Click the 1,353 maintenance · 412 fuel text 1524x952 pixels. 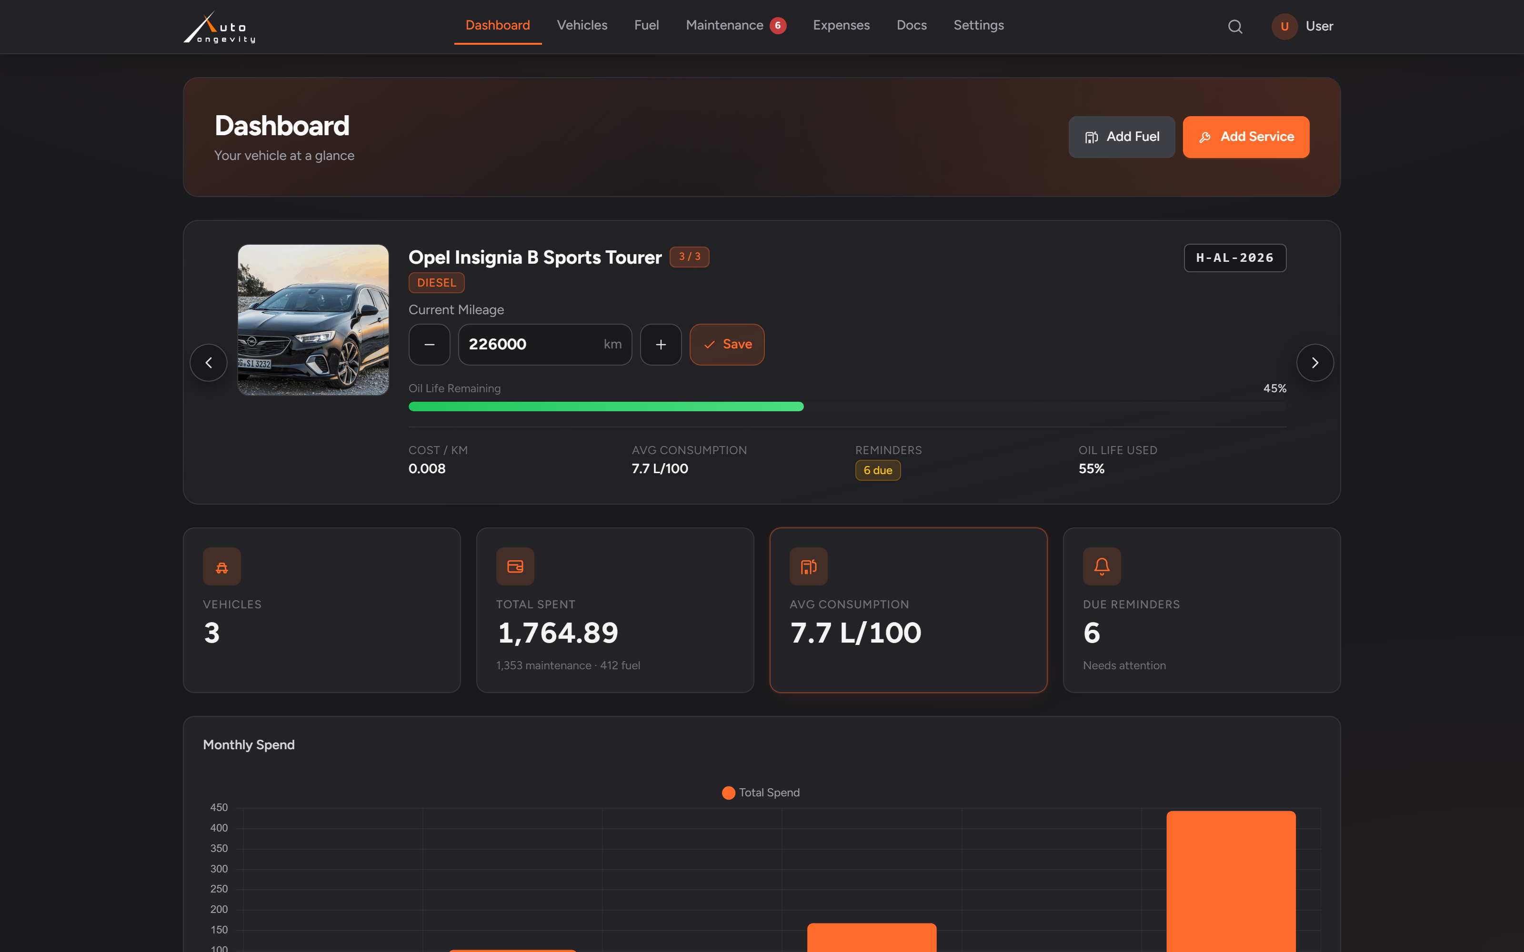click(568, 665)
